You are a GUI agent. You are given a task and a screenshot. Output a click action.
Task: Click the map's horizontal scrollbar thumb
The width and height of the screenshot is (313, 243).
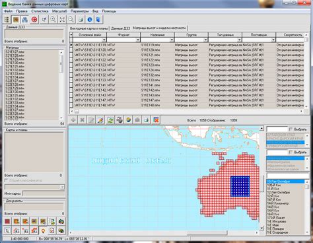click(207, 232)
